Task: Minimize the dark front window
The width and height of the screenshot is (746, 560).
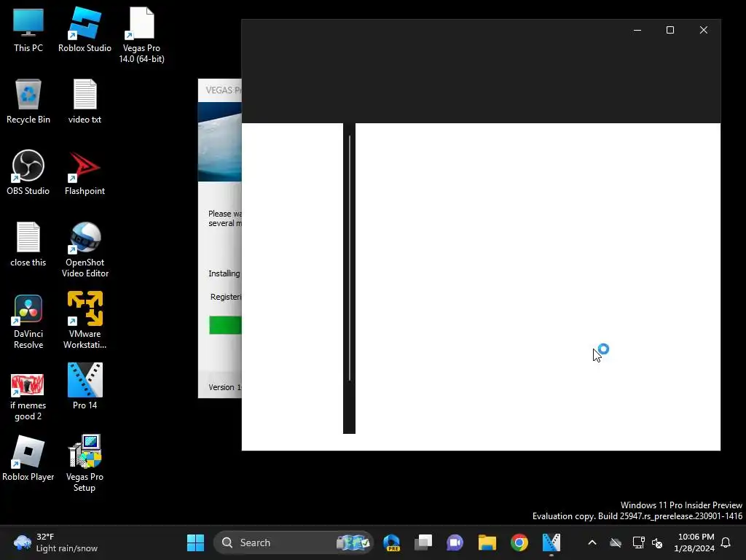Action: coord(637,30)
